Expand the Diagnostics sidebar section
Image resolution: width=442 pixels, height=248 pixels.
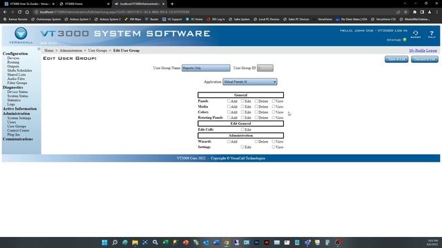point(13,87)
